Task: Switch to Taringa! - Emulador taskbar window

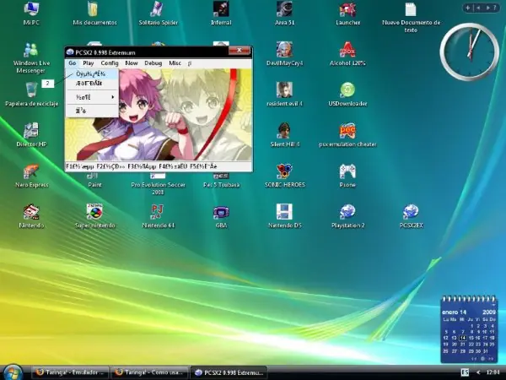Action: 70,372
